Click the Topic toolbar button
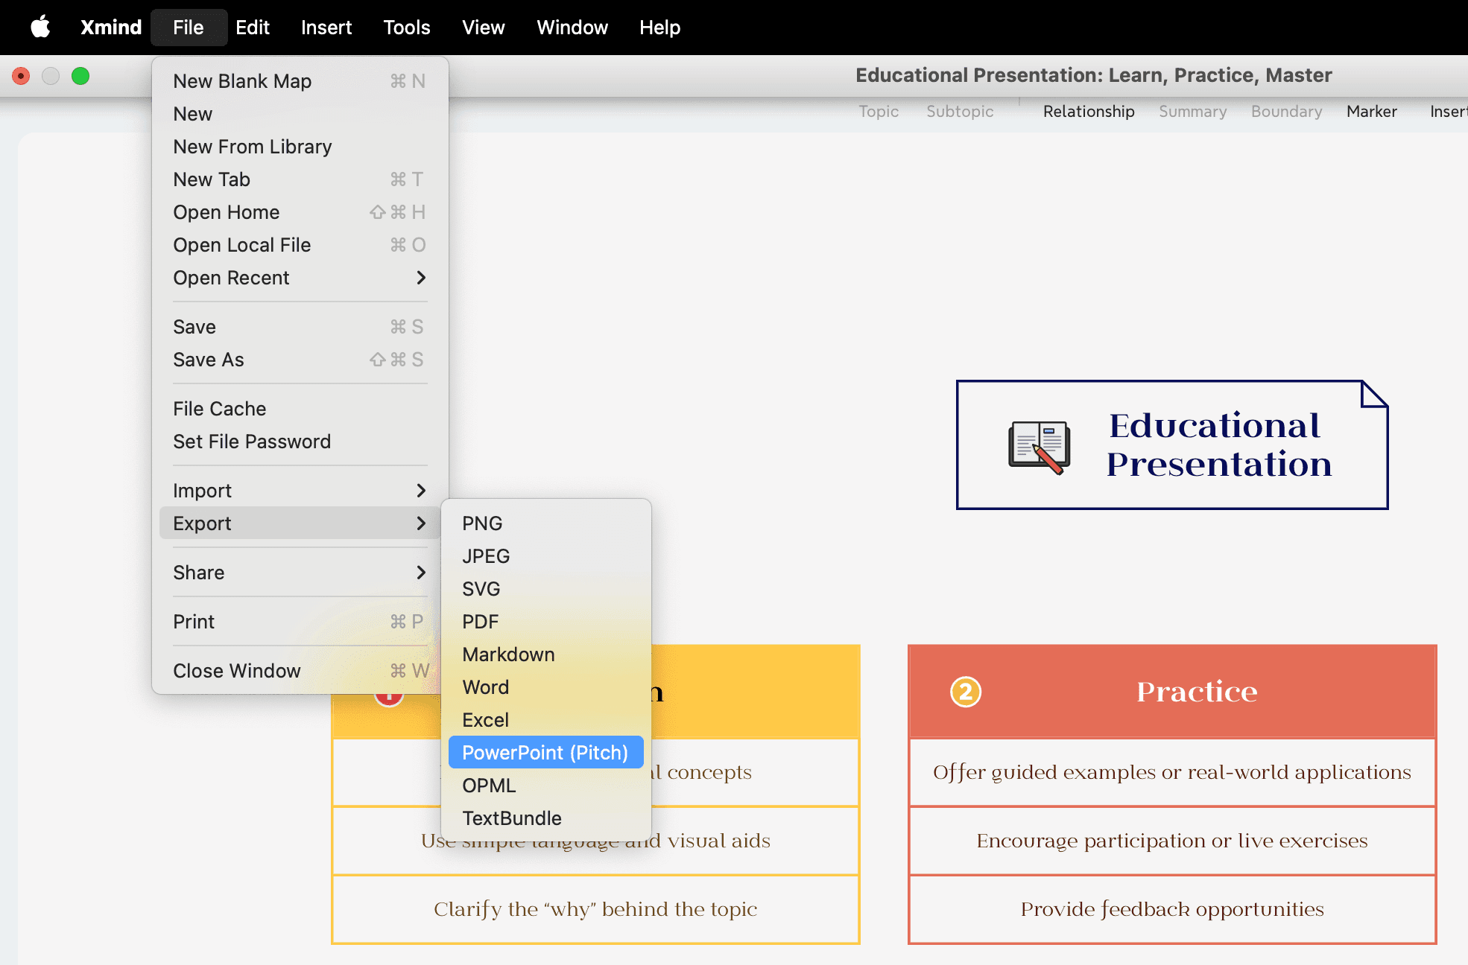The height and width of the screenshot is (965, 1468). coord(879,111)
